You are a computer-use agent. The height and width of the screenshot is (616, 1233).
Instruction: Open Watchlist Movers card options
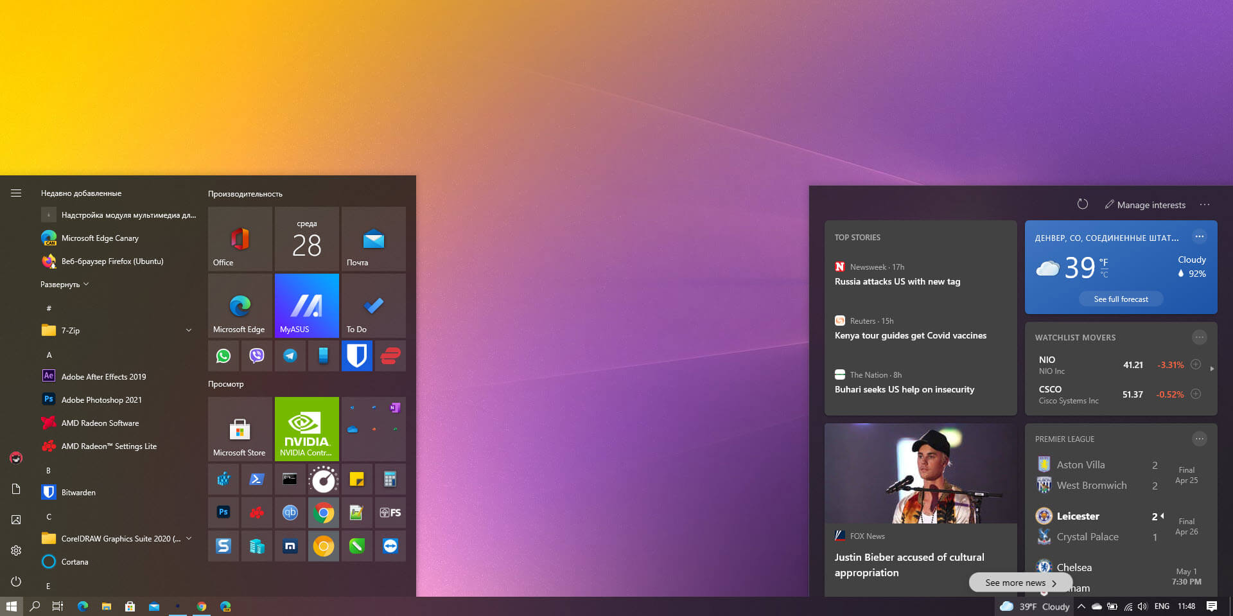(1199, 337)
